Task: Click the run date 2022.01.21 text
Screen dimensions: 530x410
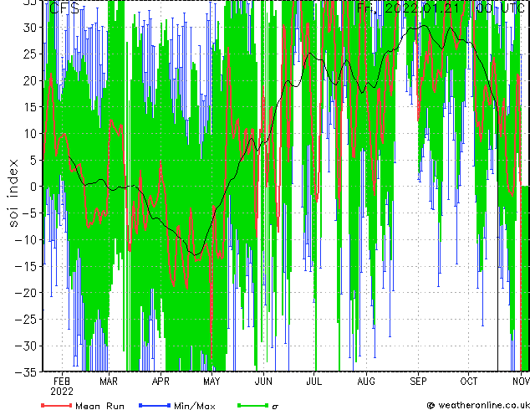Action: (421, 8)
